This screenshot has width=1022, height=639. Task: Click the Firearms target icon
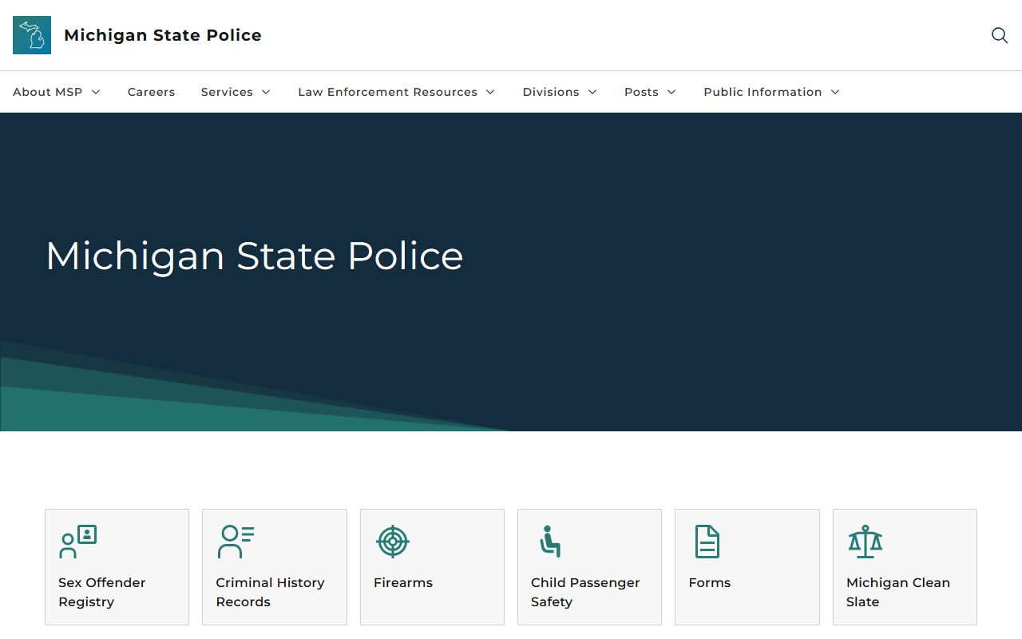[x=393, y=542]
